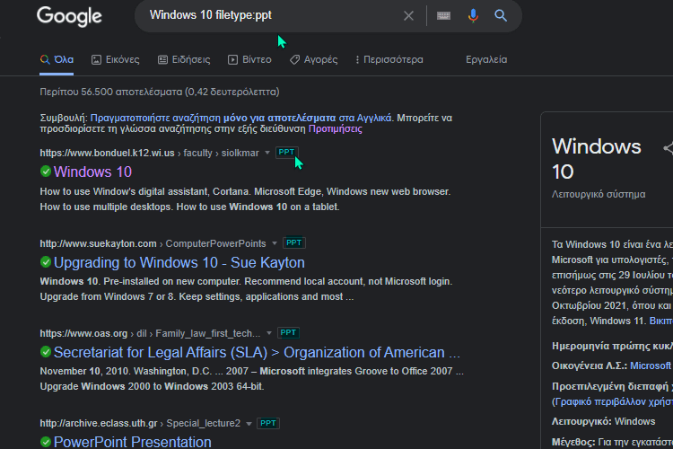Open Εργαλεία search tools
This screenshot has height=449, width=673.
486,60
